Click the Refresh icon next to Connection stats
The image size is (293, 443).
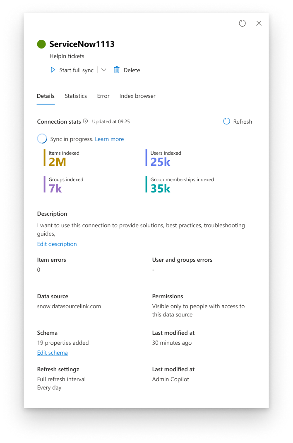click(226, 122)
